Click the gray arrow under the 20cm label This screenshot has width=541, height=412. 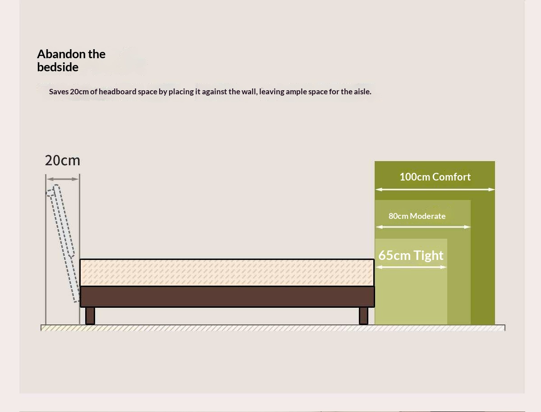(x=63, y=179)
